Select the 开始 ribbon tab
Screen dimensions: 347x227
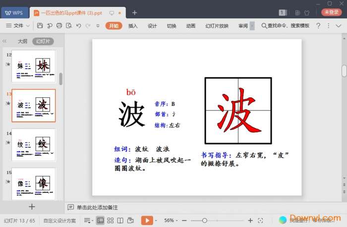(x=114, y=26)
